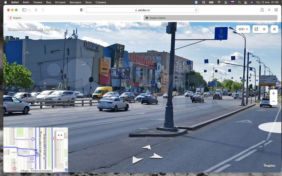Click the Яндекс logo in the panorama corner
The image size is (282, 176).
[x=269, y=165]
